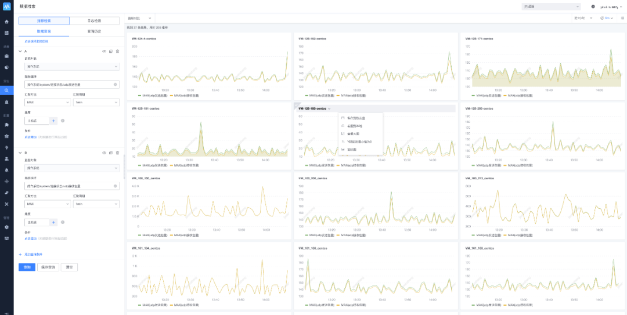627x315 pixels.
Task: Expand the sidebar with bottom arrow icon
Action: tap(6, 312)
